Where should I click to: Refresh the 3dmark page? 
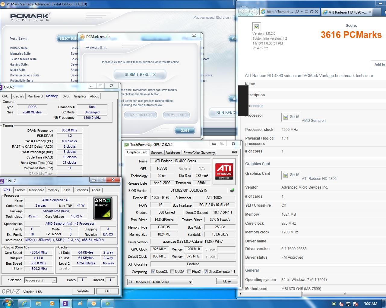(x=312, y=12)
